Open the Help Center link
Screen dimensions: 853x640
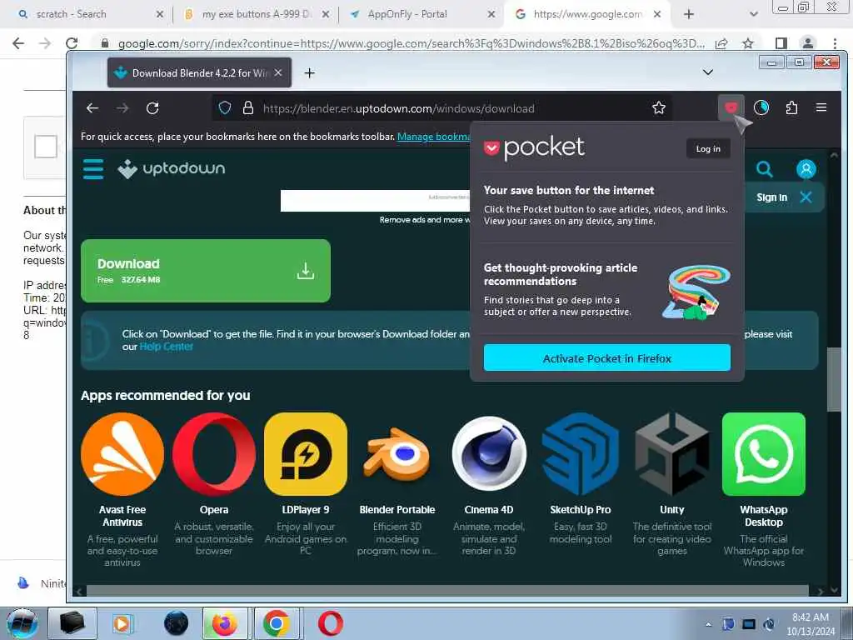166,347
